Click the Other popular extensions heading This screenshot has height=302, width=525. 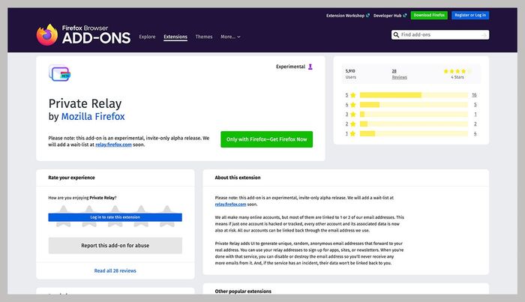point(243,292)
